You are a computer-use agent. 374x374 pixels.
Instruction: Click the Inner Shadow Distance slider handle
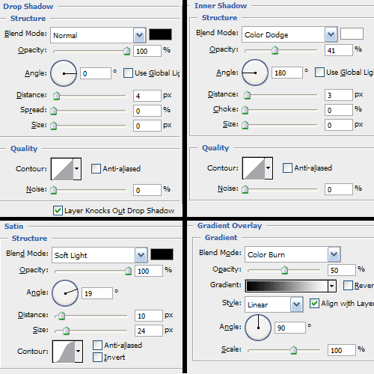pos(248,95)
